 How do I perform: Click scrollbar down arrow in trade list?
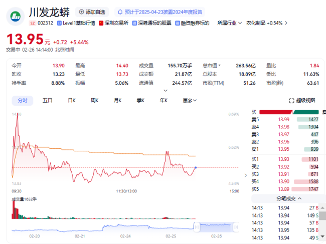click(x=322, y=236)
